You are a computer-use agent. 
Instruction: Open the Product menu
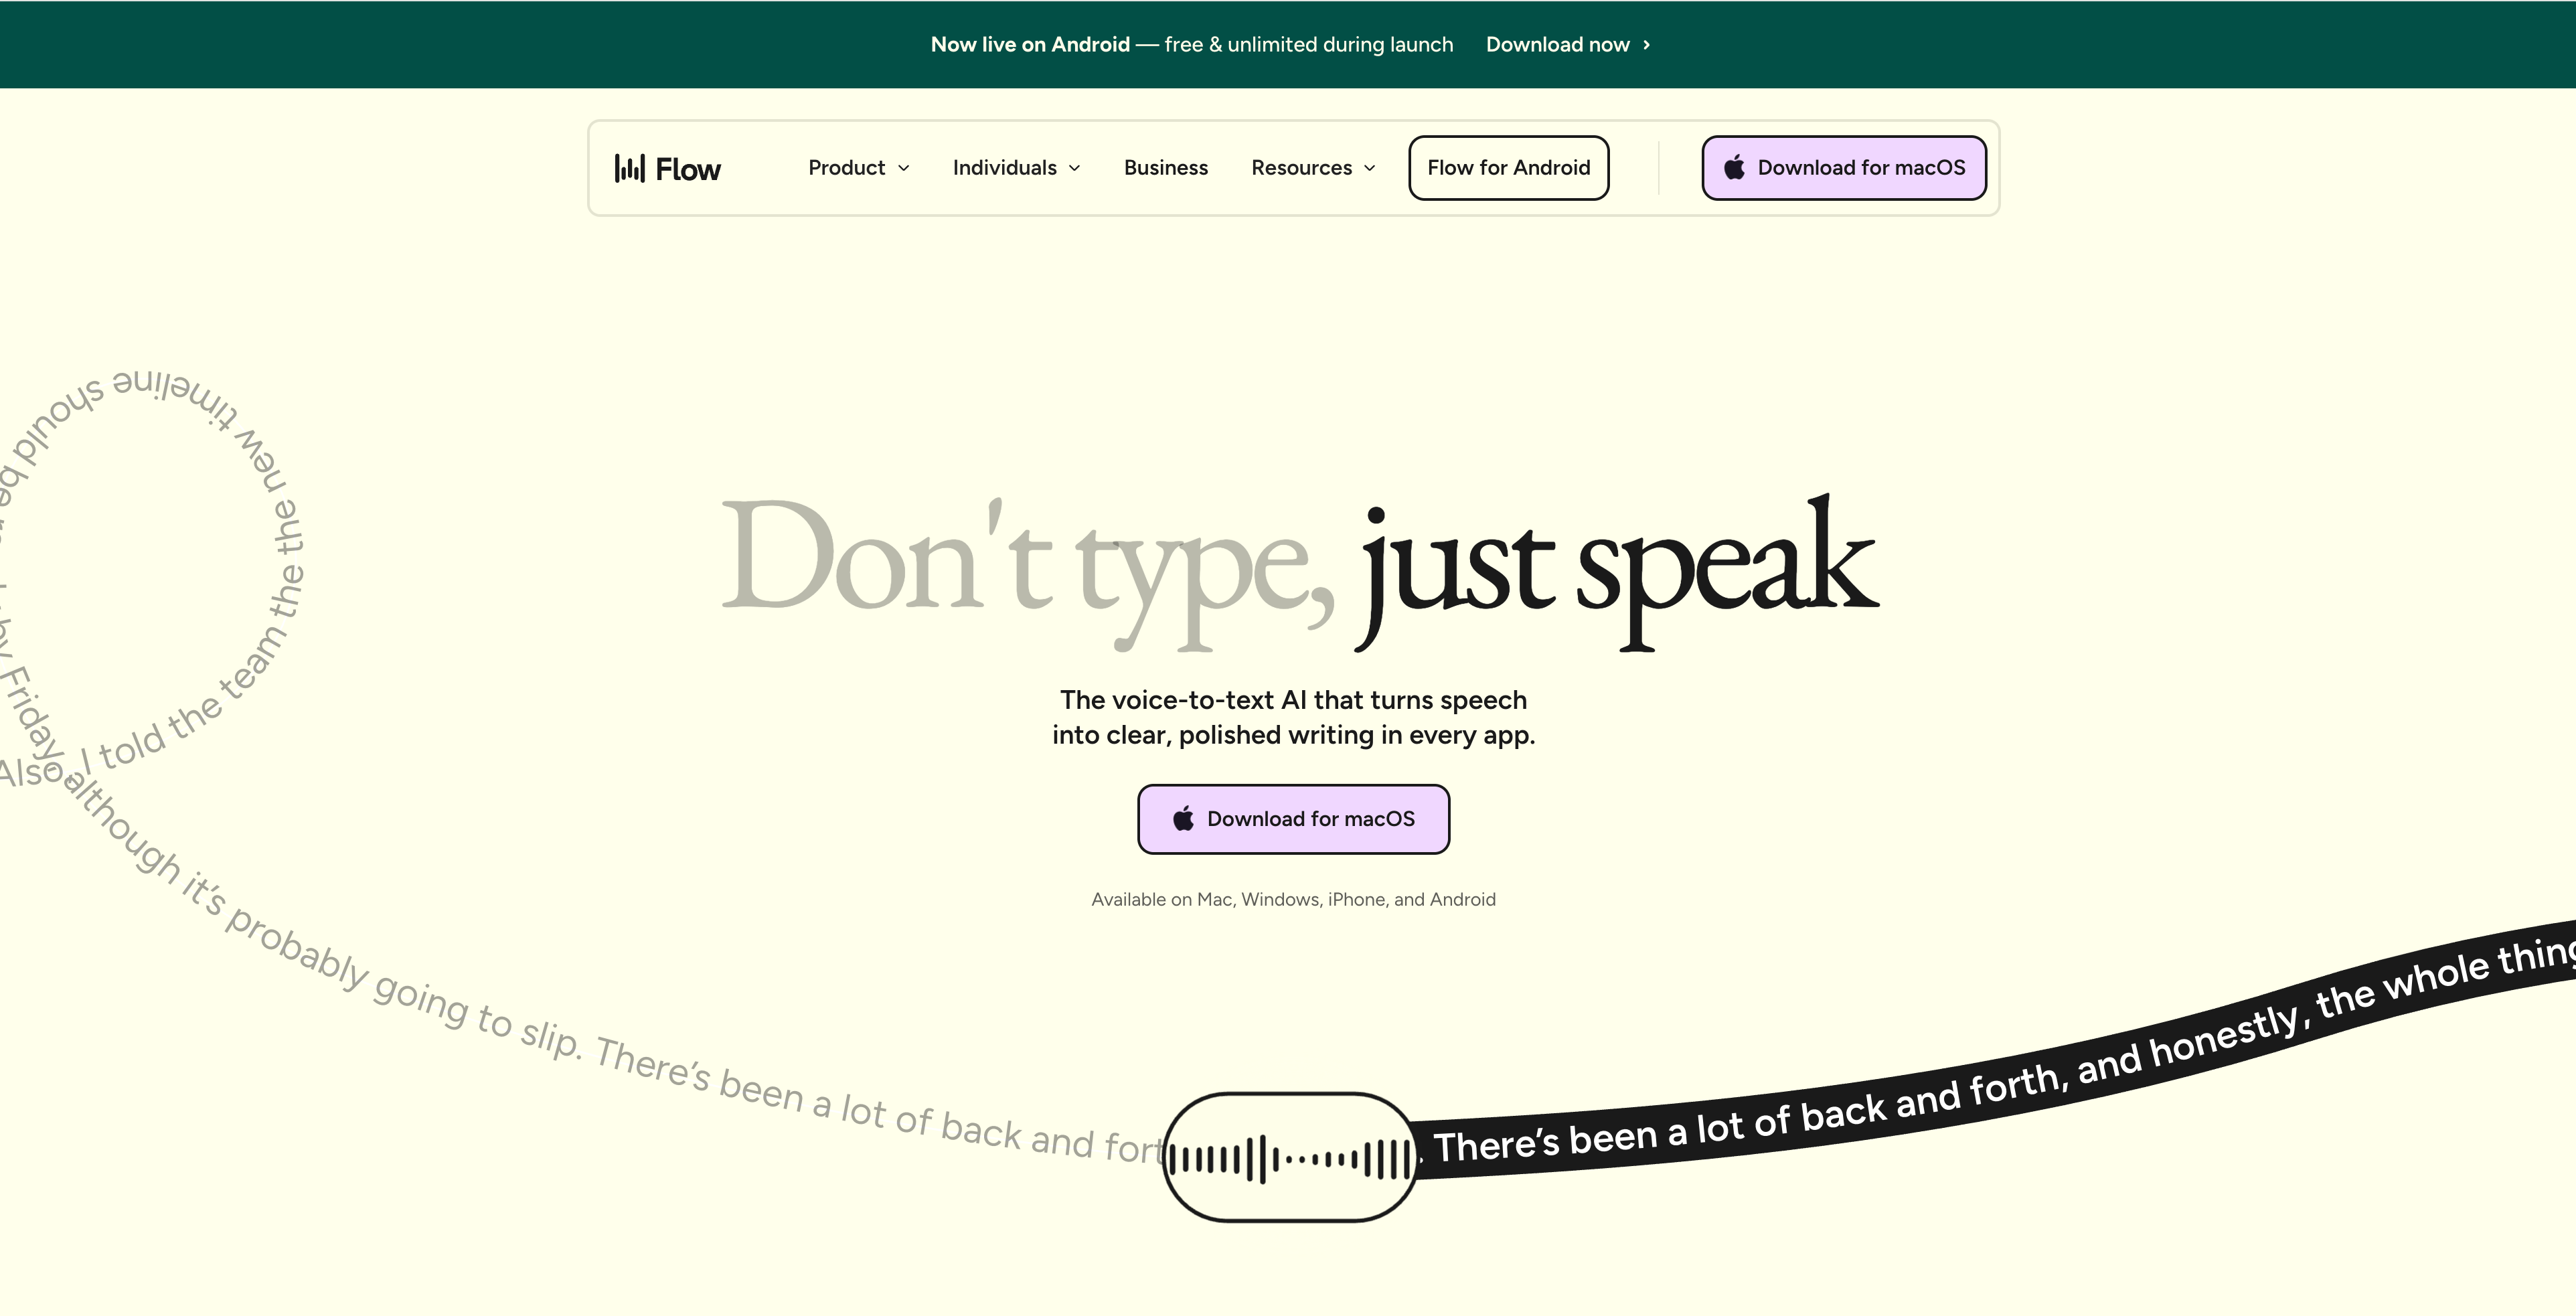847,168
